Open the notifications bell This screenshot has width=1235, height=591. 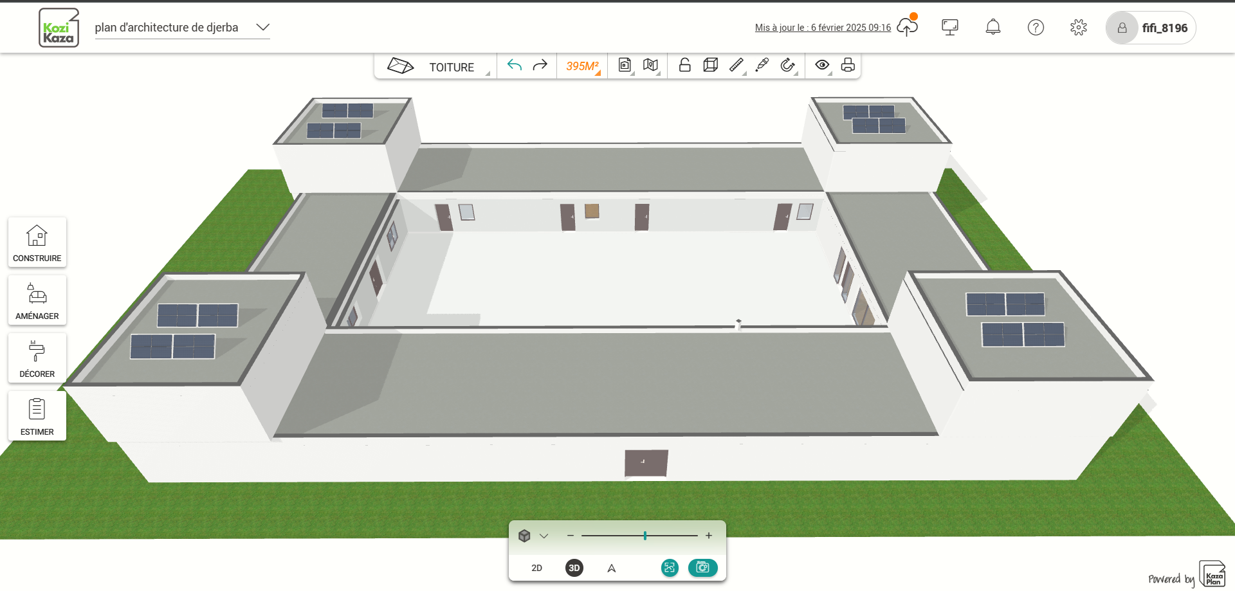pos(993,28)
